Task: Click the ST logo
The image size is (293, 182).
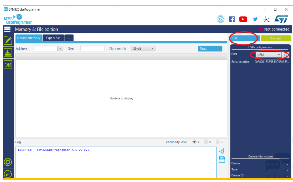Action: tap(281, 19)
